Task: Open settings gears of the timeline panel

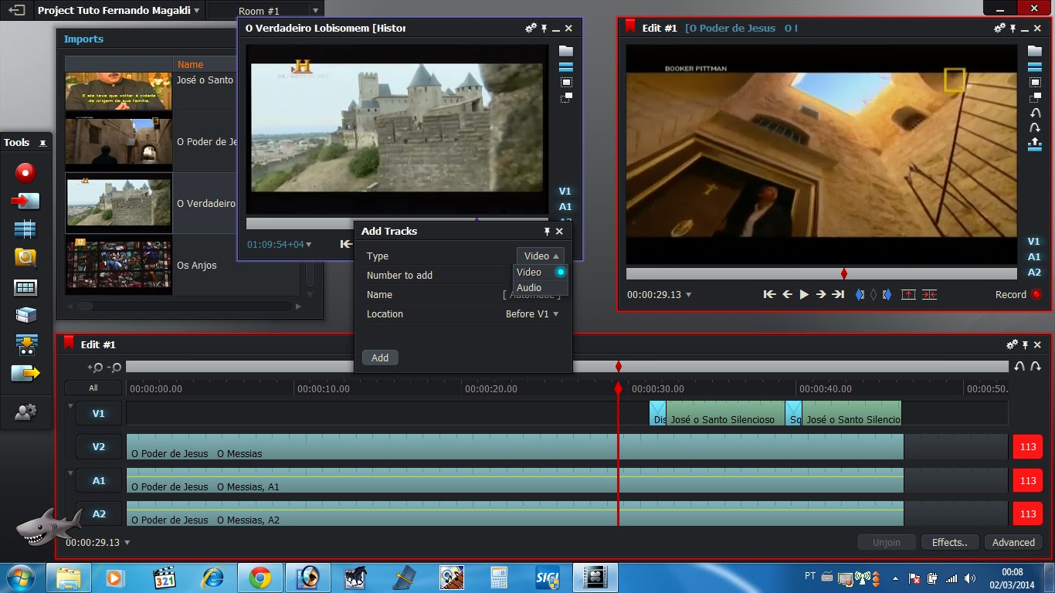Action: click(x=1012, y=344)
